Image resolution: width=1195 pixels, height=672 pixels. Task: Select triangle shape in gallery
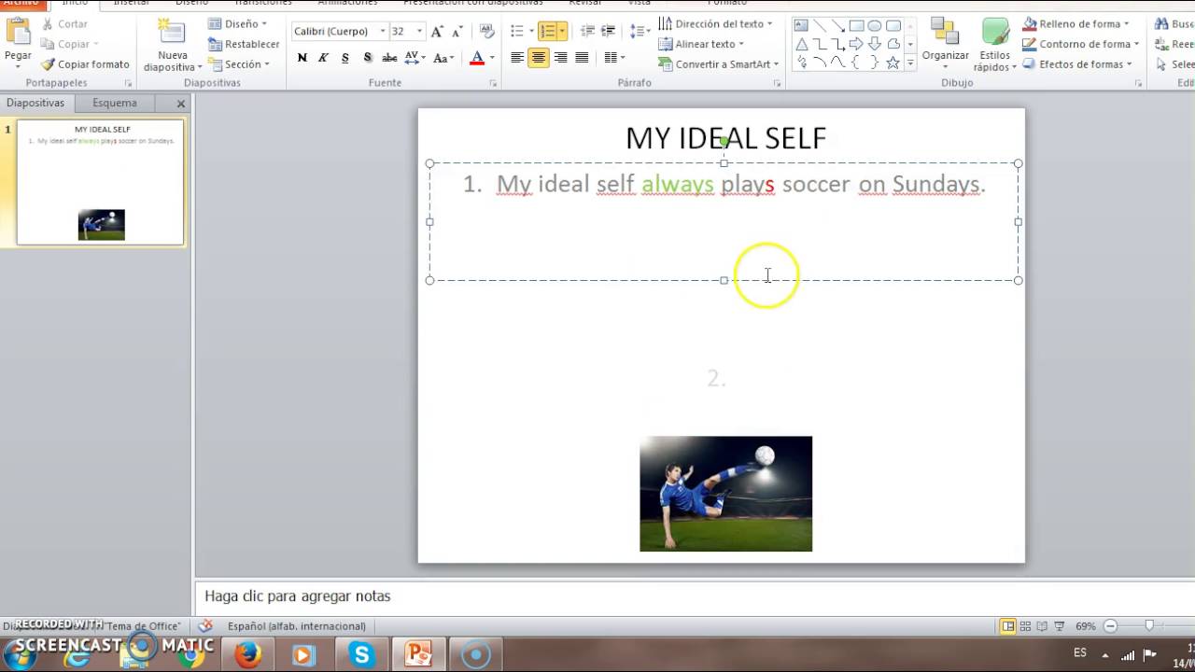(801, 44)
